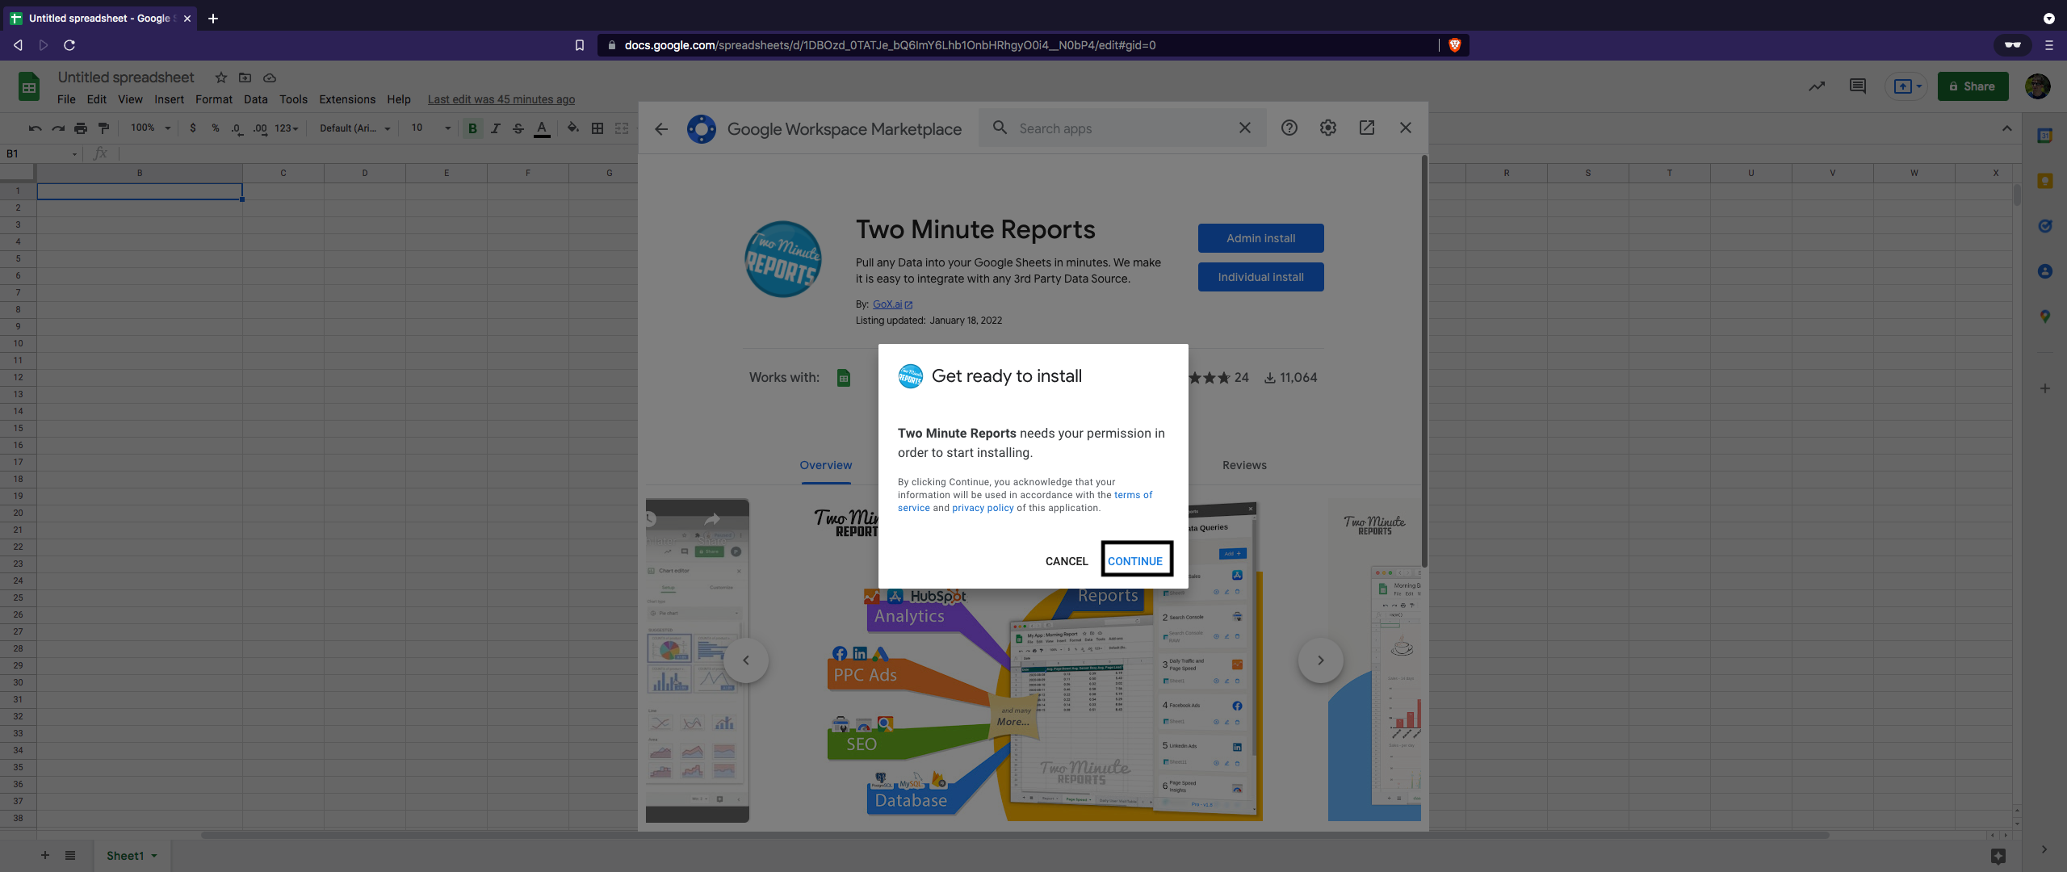This screenshot has height=872, width=2067.
Task: Open the Default font dropdown
Action: click(x=355, y=128)
